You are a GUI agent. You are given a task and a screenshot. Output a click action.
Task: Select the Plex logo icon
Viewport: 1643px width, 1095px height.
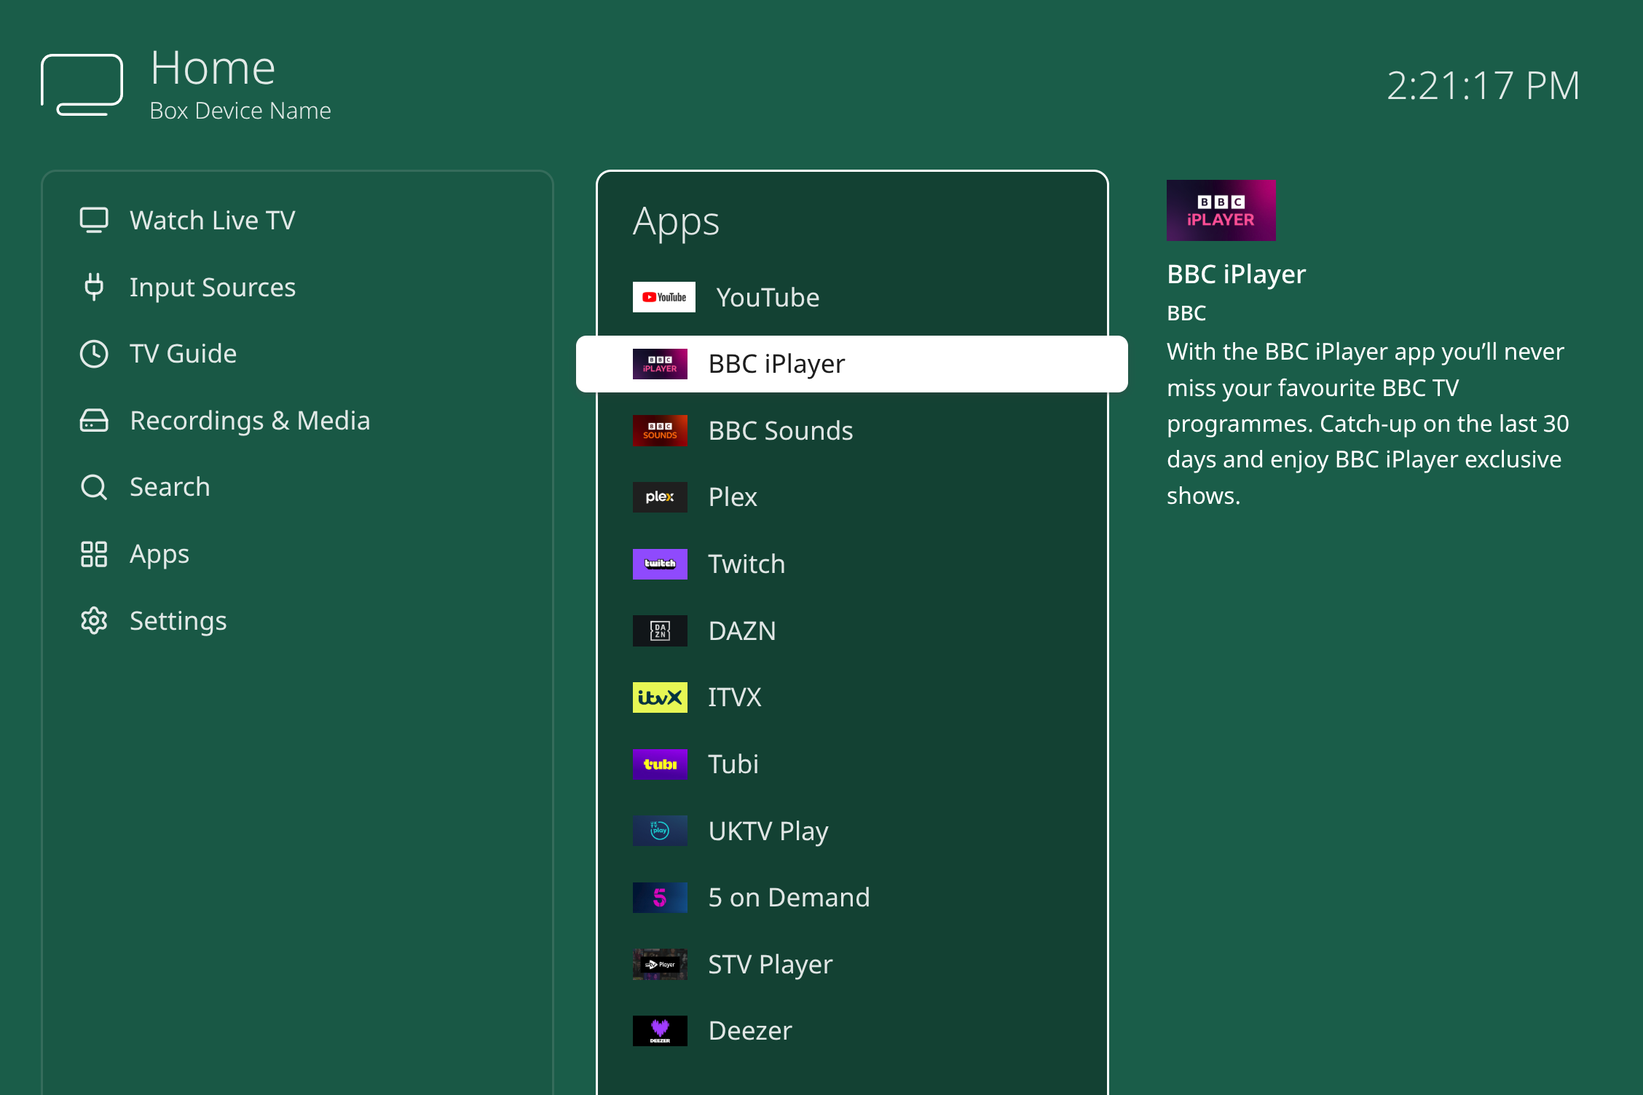(x=660, y=497)
